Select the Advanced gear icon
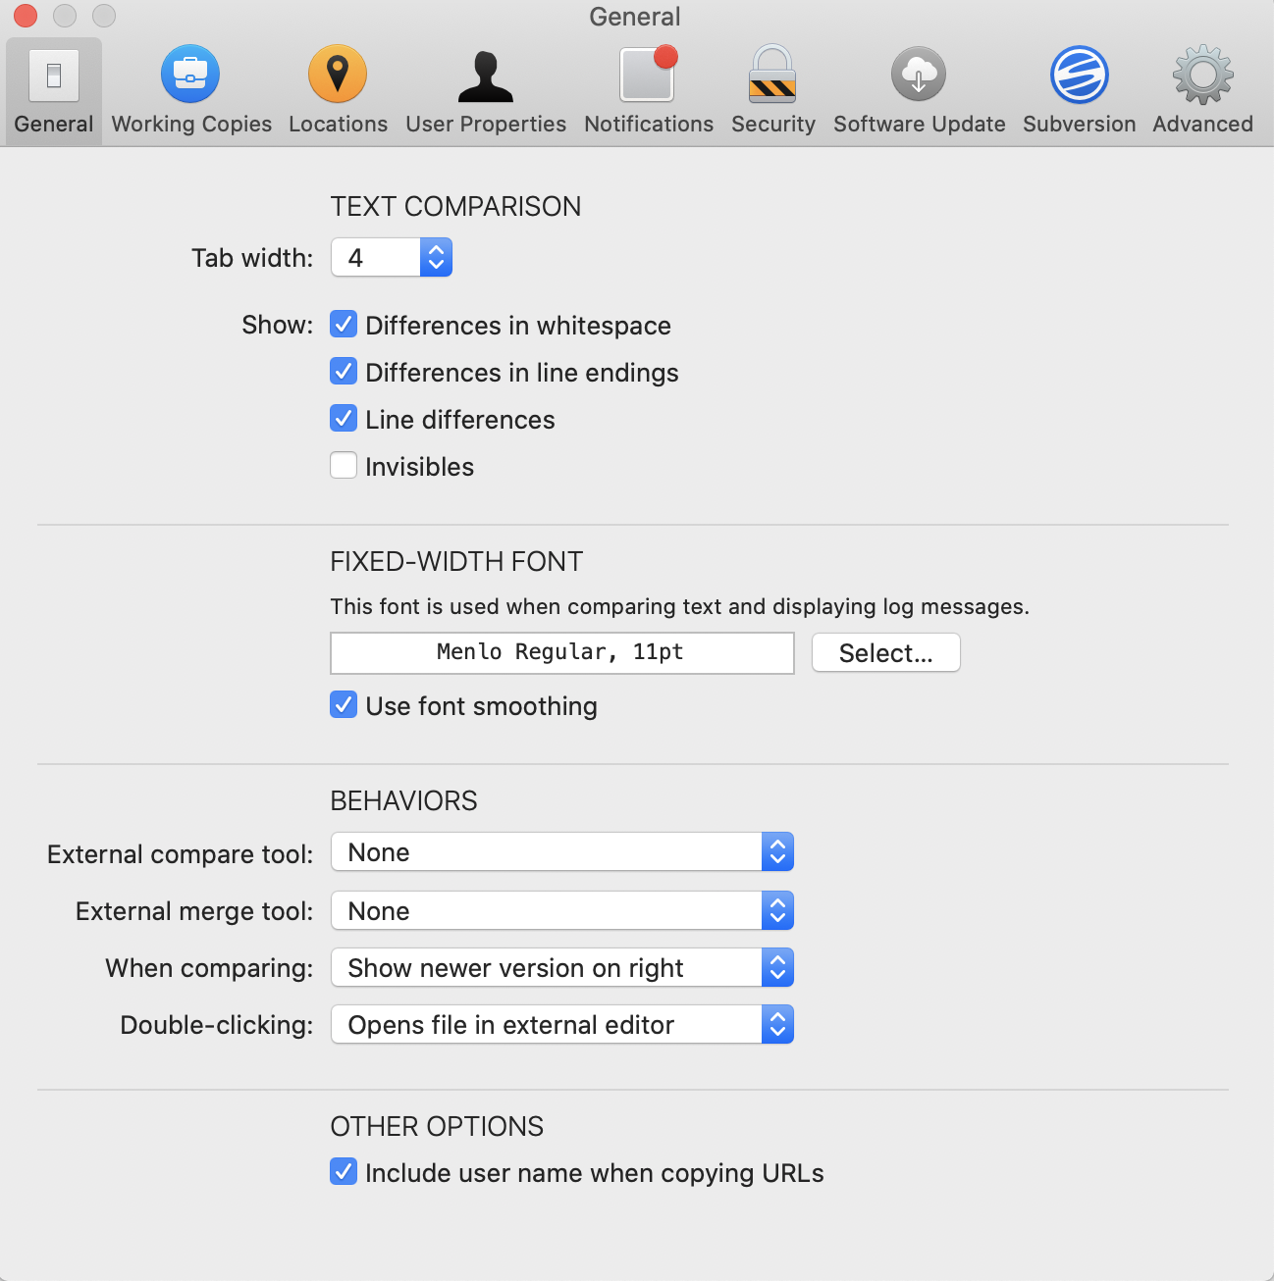Viewport: 1274px width, 1281px height. (x=1203, y=75)
